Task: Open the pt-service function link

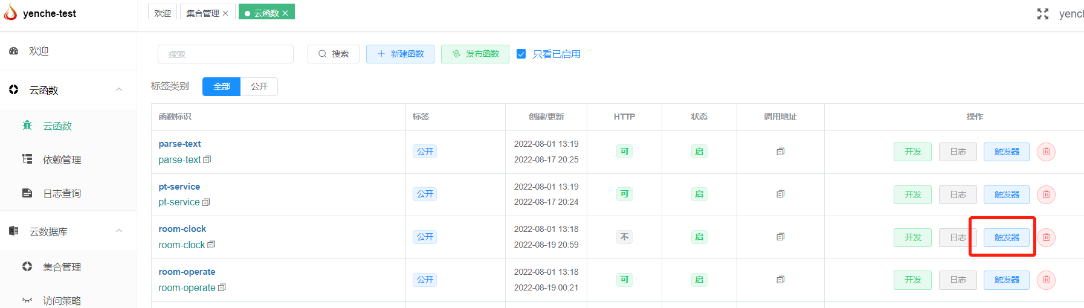Action: click(179, 187)
